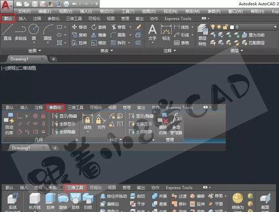Viewport: 279px width, 212px height.
Task: Select the 圆 circle tool
Action: (x=33, y=32)
